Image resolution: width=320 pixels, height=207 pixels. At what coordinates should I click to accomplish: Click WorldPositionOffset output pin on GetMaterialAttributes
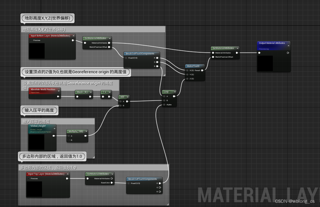click(109, 47)
